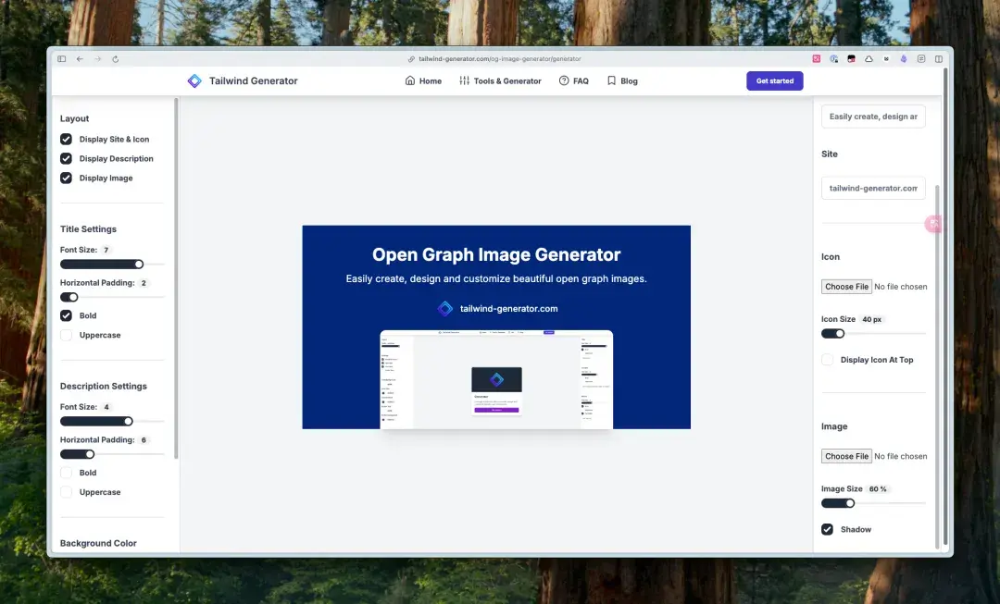Click the Home house icon
This screenshot has height=604, width=1000.
pyautogui.click(x=410, y=81)
